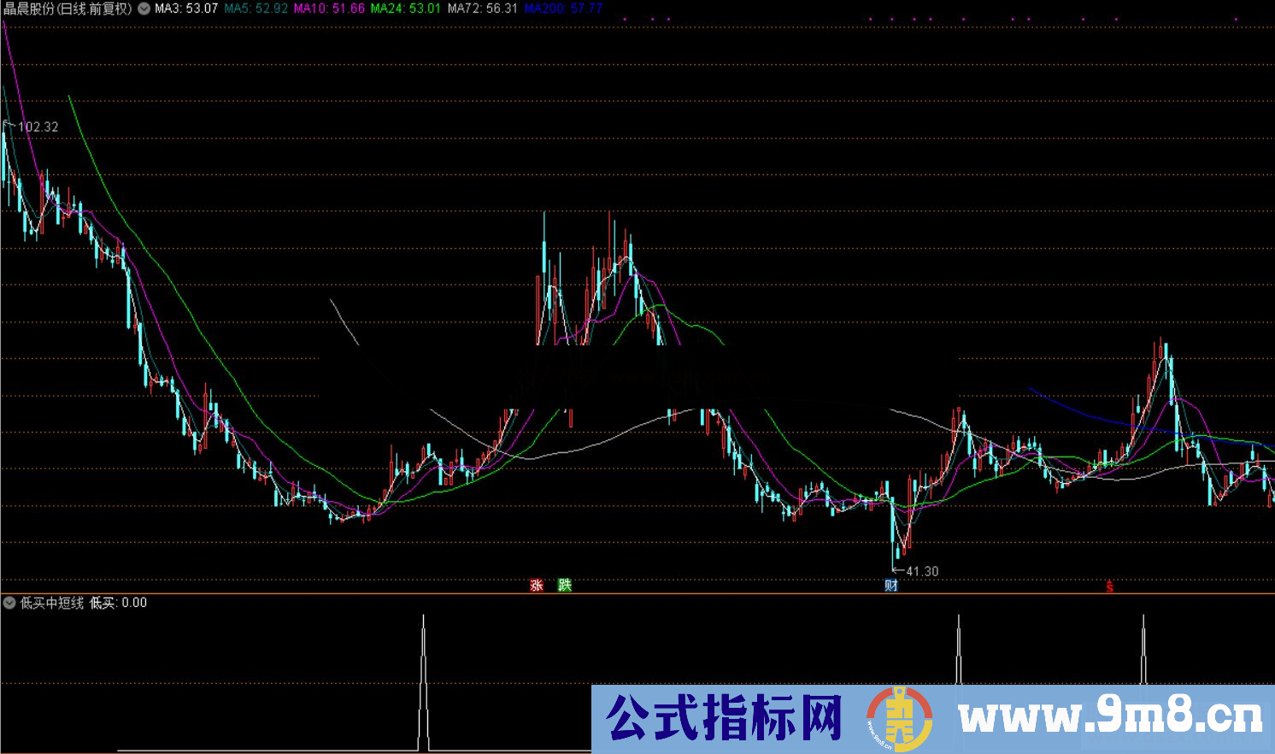Click the MA10: 51.66 label
This screenshot has width=1275, height=754.
[329, 9]
